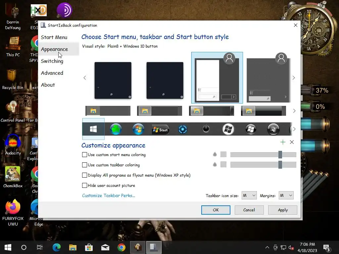Image resolution: width=339 pixels, height=254 pixels.
Task: Click the taskbar coloring opacity slider
Action: (x=263, y=165)
